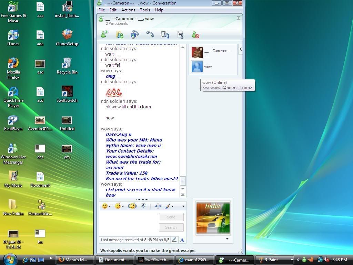Viewport: 353px width, 265px height.
Task: Switch to handwriting pen mode
Action: [174, 240]
